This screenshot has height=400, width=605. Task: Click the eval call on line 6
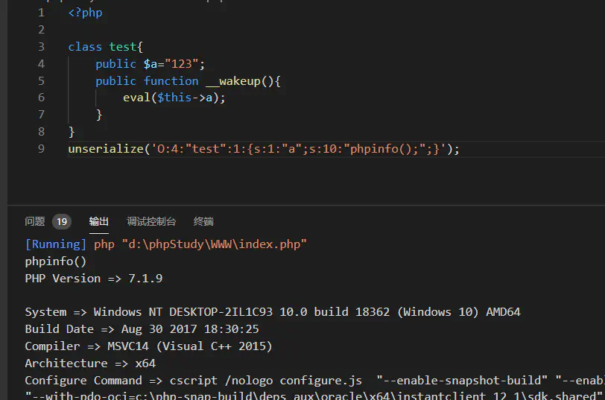tap(136, 98)
